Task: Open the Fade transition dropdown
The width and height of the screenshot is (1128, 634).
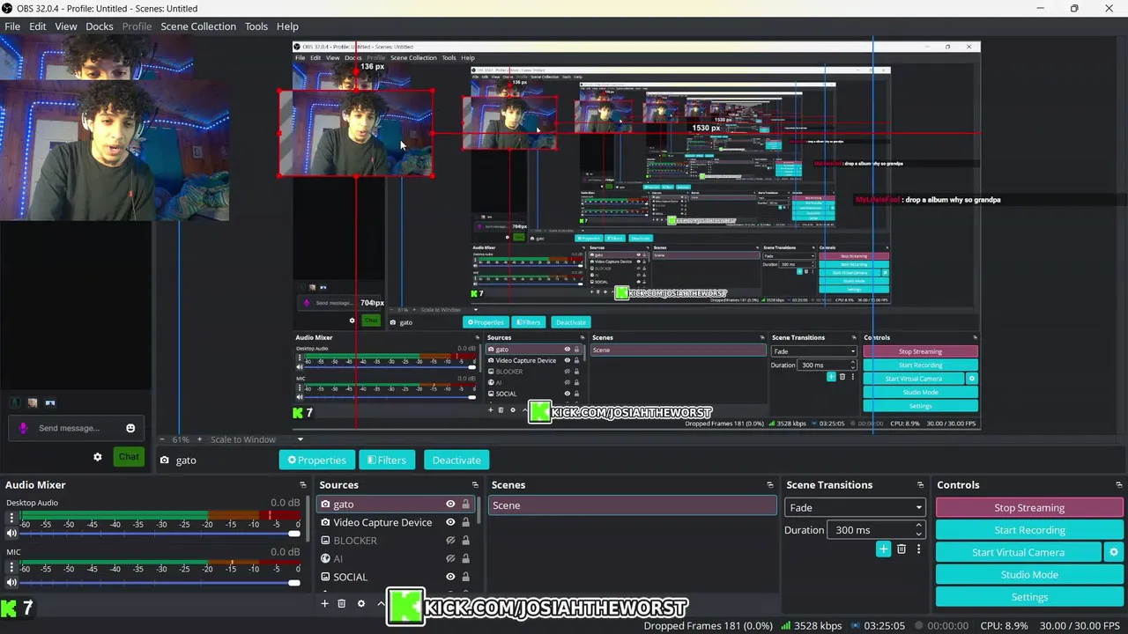Action: point(854,507)
